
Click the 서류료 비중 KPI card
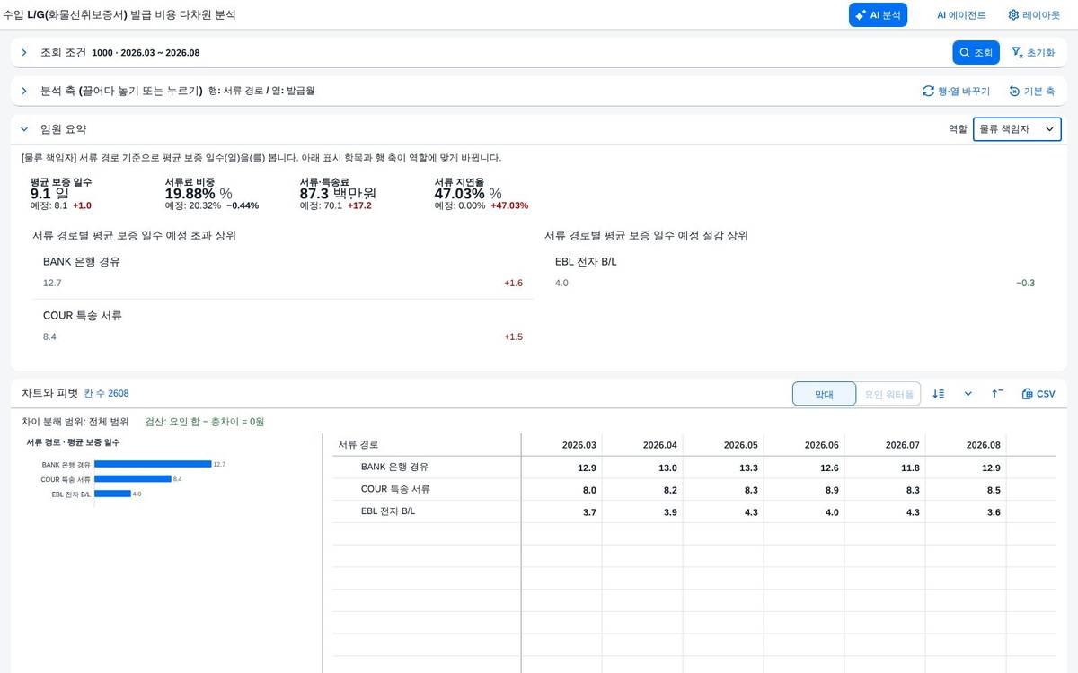point(212,193)
